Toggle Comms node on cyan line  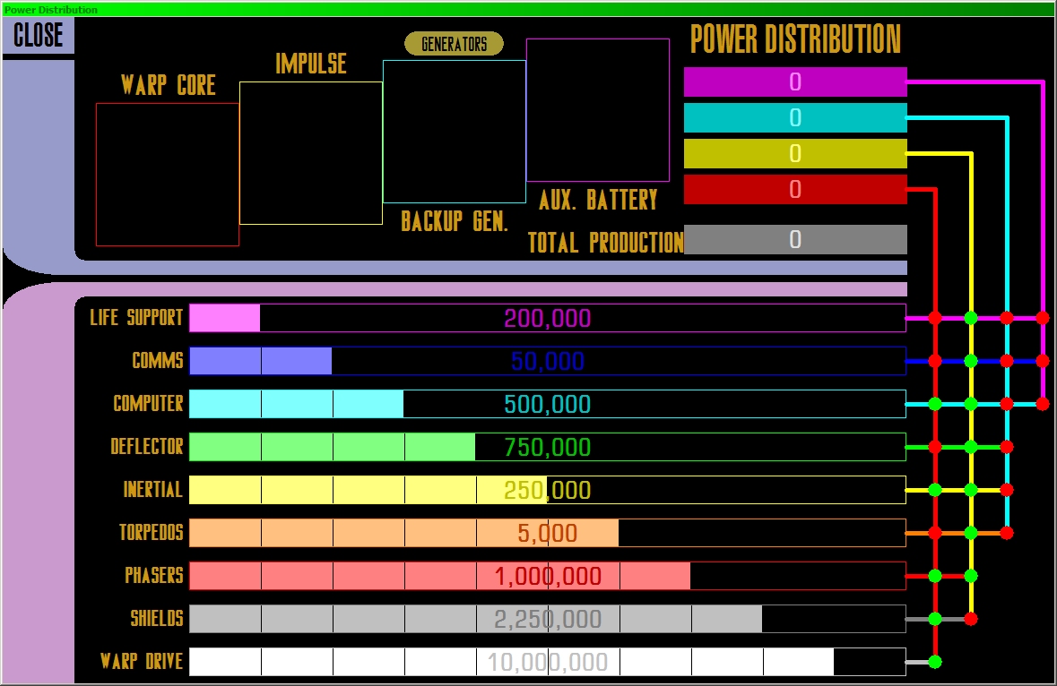[x=1007, y=361]
